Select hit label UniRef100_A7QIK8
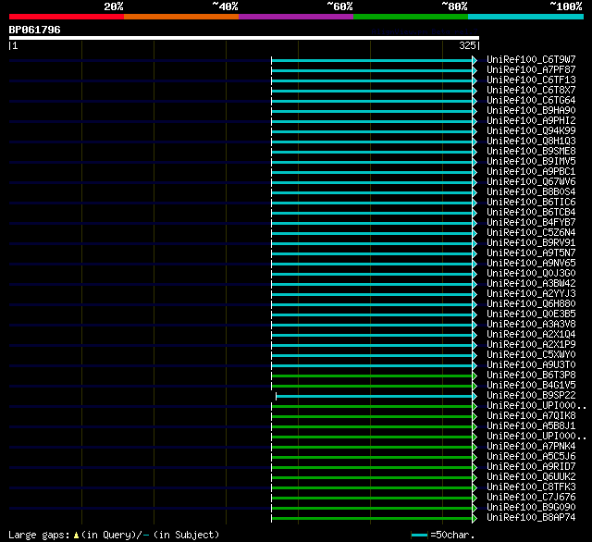The height and width of the screenshot is (542, 592). tap(531, 416)
